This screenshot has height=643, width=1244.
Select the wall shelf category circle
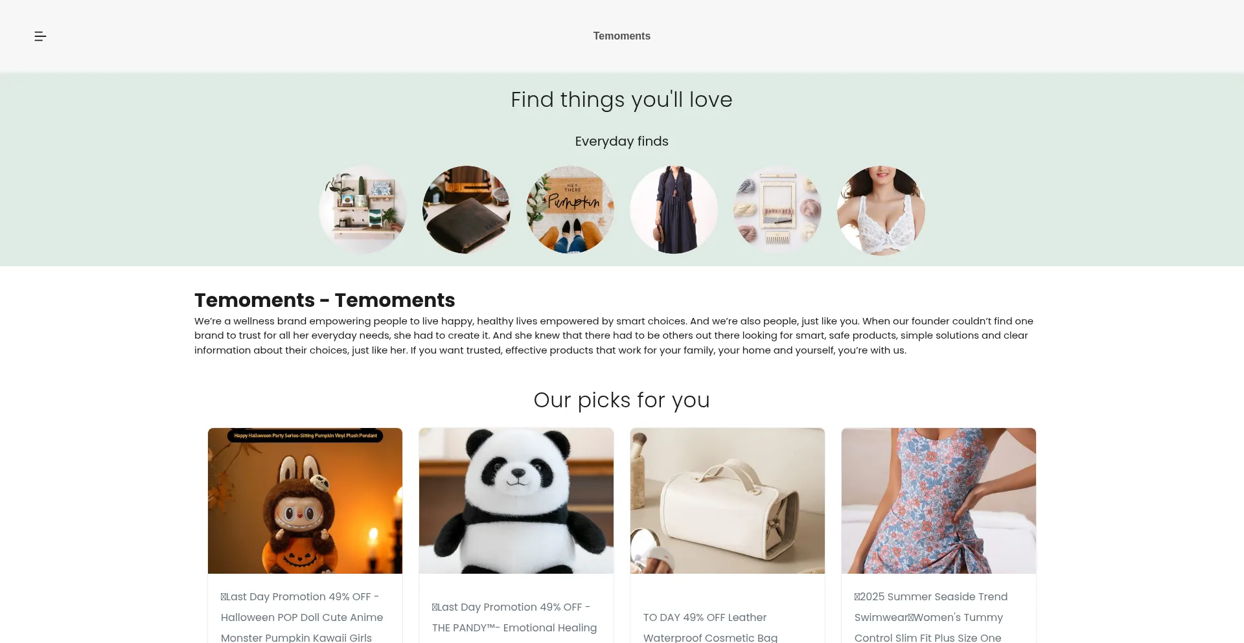click(363, 210)
